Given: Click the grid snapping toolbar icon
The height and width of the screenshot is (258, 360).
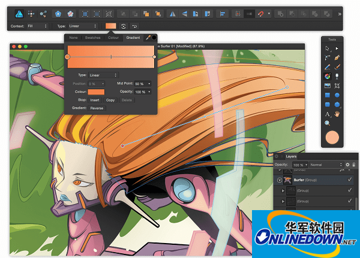Looking at the screenshot, I should click(x=238, y=14).
